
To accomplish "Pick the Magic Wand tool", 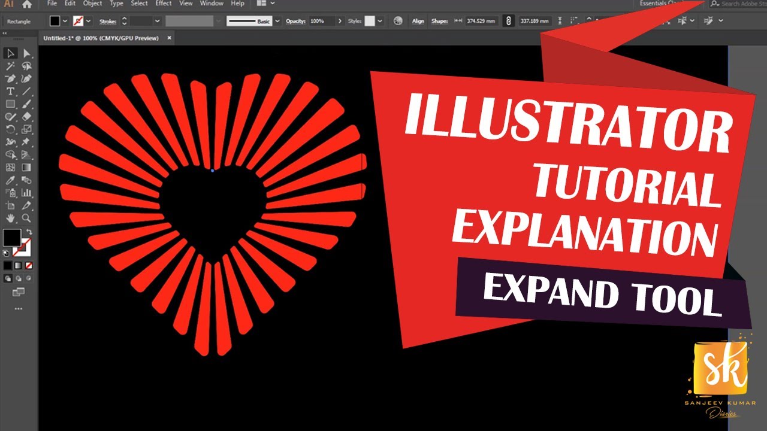I will [11, 66].
